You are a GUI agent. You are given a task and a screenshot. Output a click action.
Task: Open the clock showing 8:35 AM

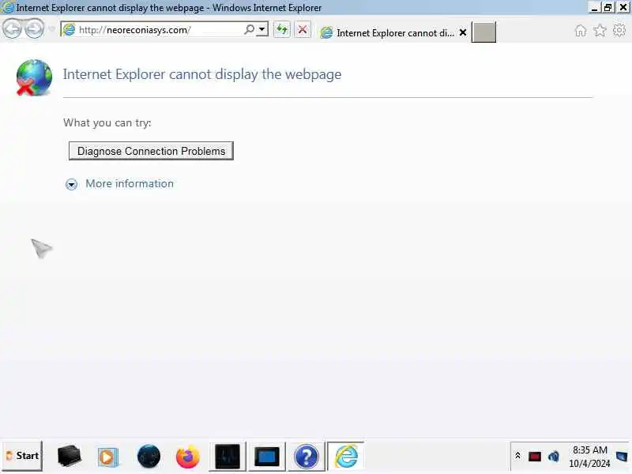tap(589, 457)
